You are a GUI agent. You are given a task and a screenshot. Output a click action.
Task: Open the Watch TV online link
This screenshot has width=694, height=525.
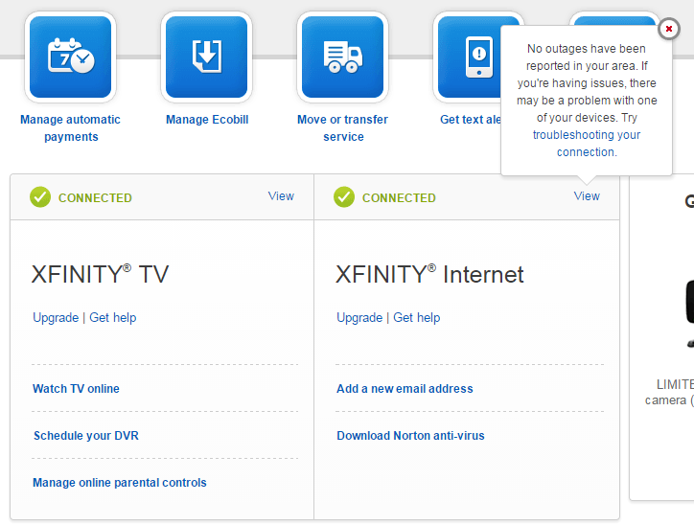point(76,389)
